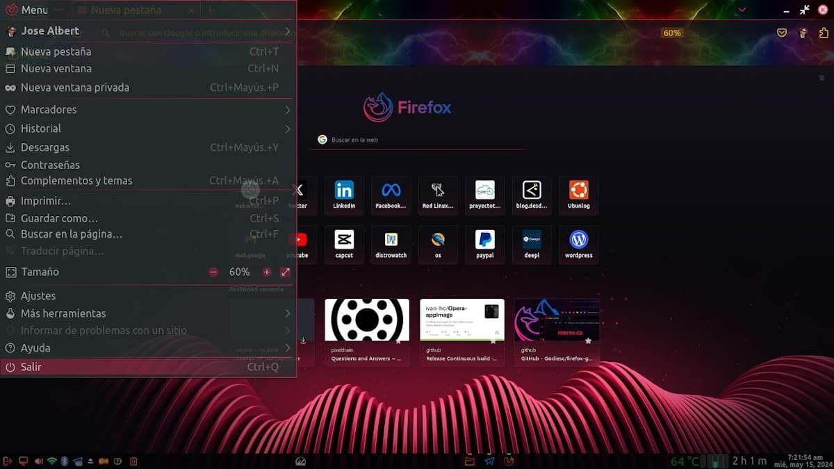Click the 'Buscar en la web' search field
This screenshot has height=469, width=834.
[418, 140]
